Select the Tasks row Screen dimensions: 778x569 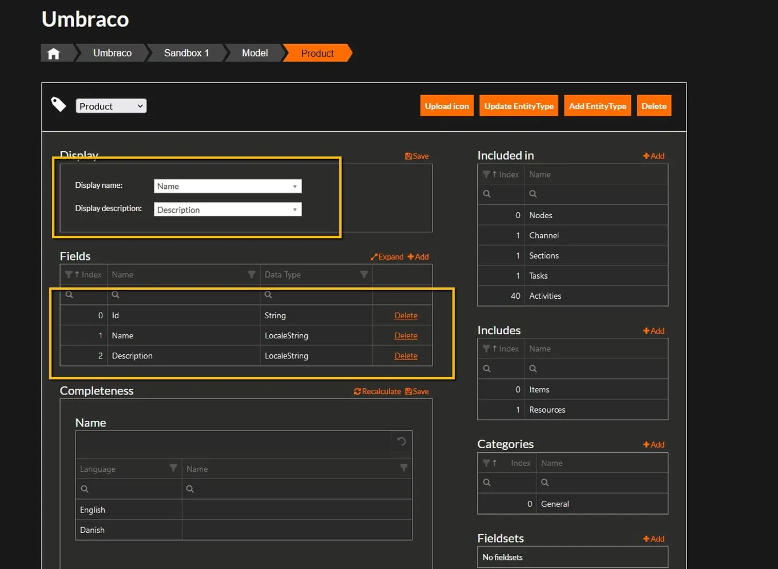573,275
